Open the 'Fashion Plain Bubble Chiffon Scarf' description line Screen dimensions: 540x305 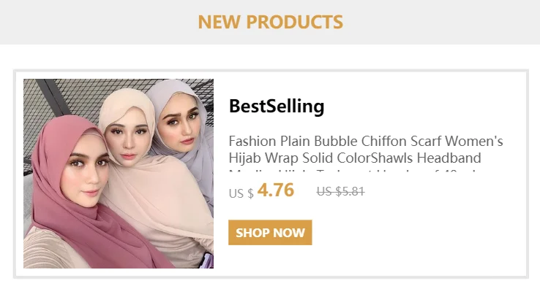365,142
